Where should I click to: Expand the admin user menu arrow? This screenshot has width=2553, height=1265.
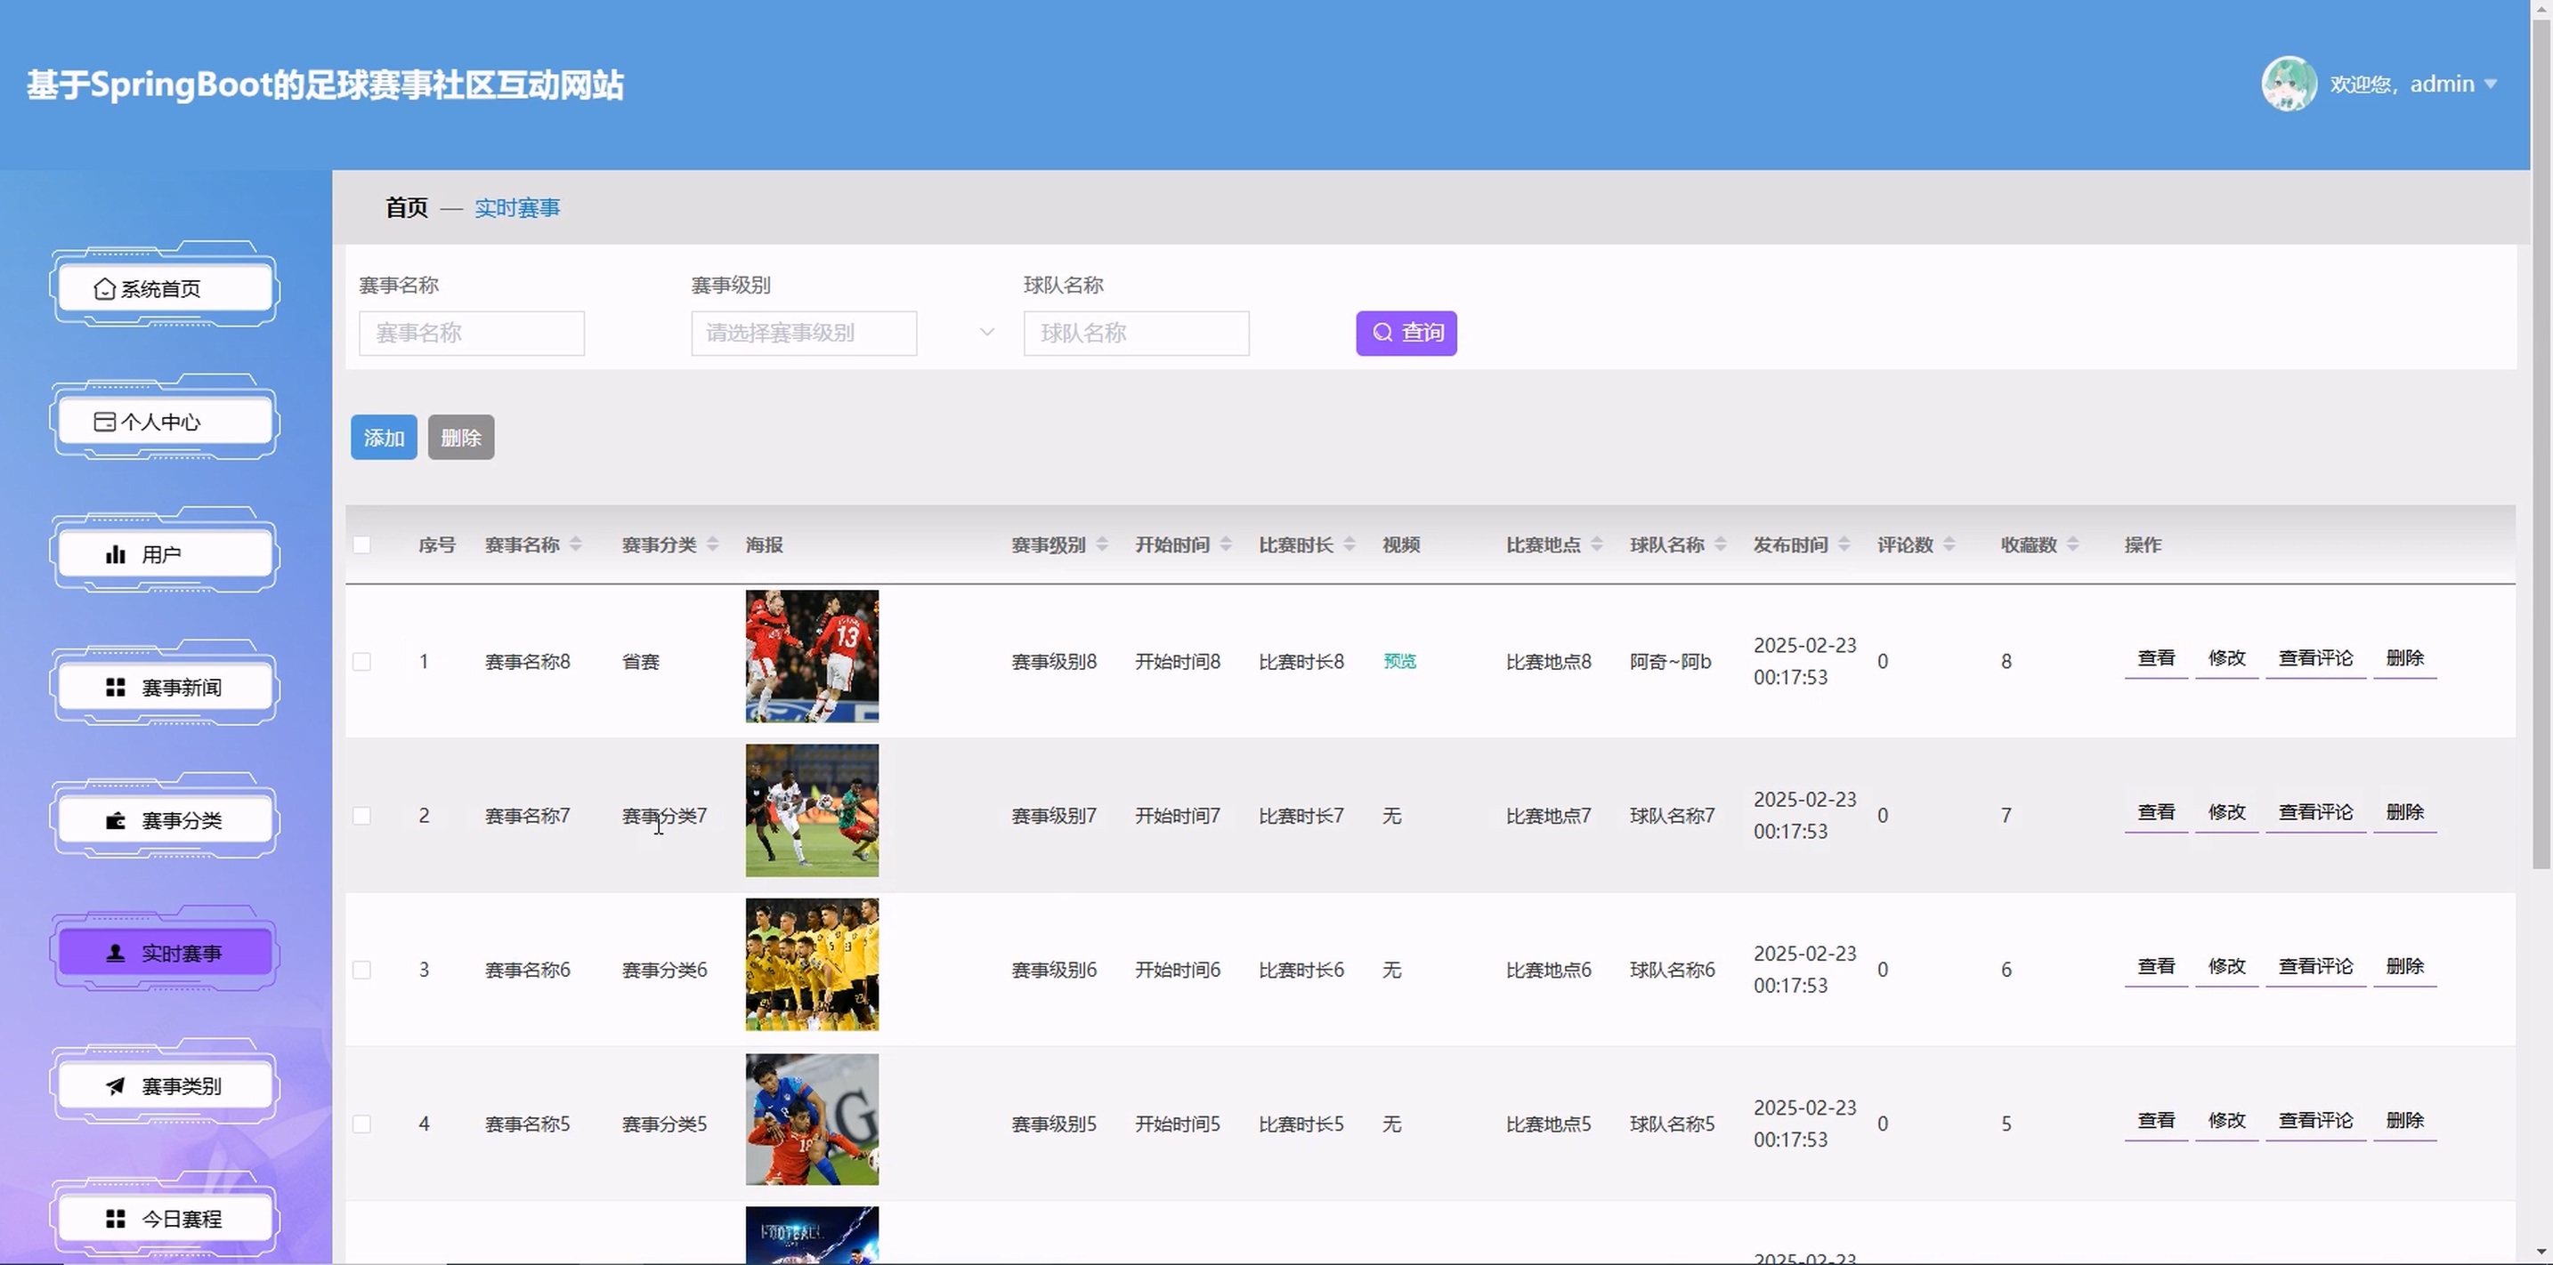tap(2491, 85)
